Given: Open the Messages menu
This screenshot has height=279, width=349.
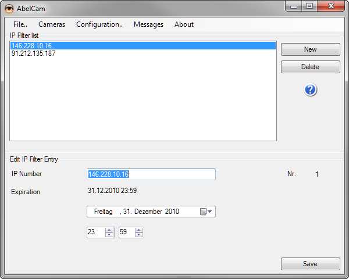Looking at the screenshot, I should point(148,24).
